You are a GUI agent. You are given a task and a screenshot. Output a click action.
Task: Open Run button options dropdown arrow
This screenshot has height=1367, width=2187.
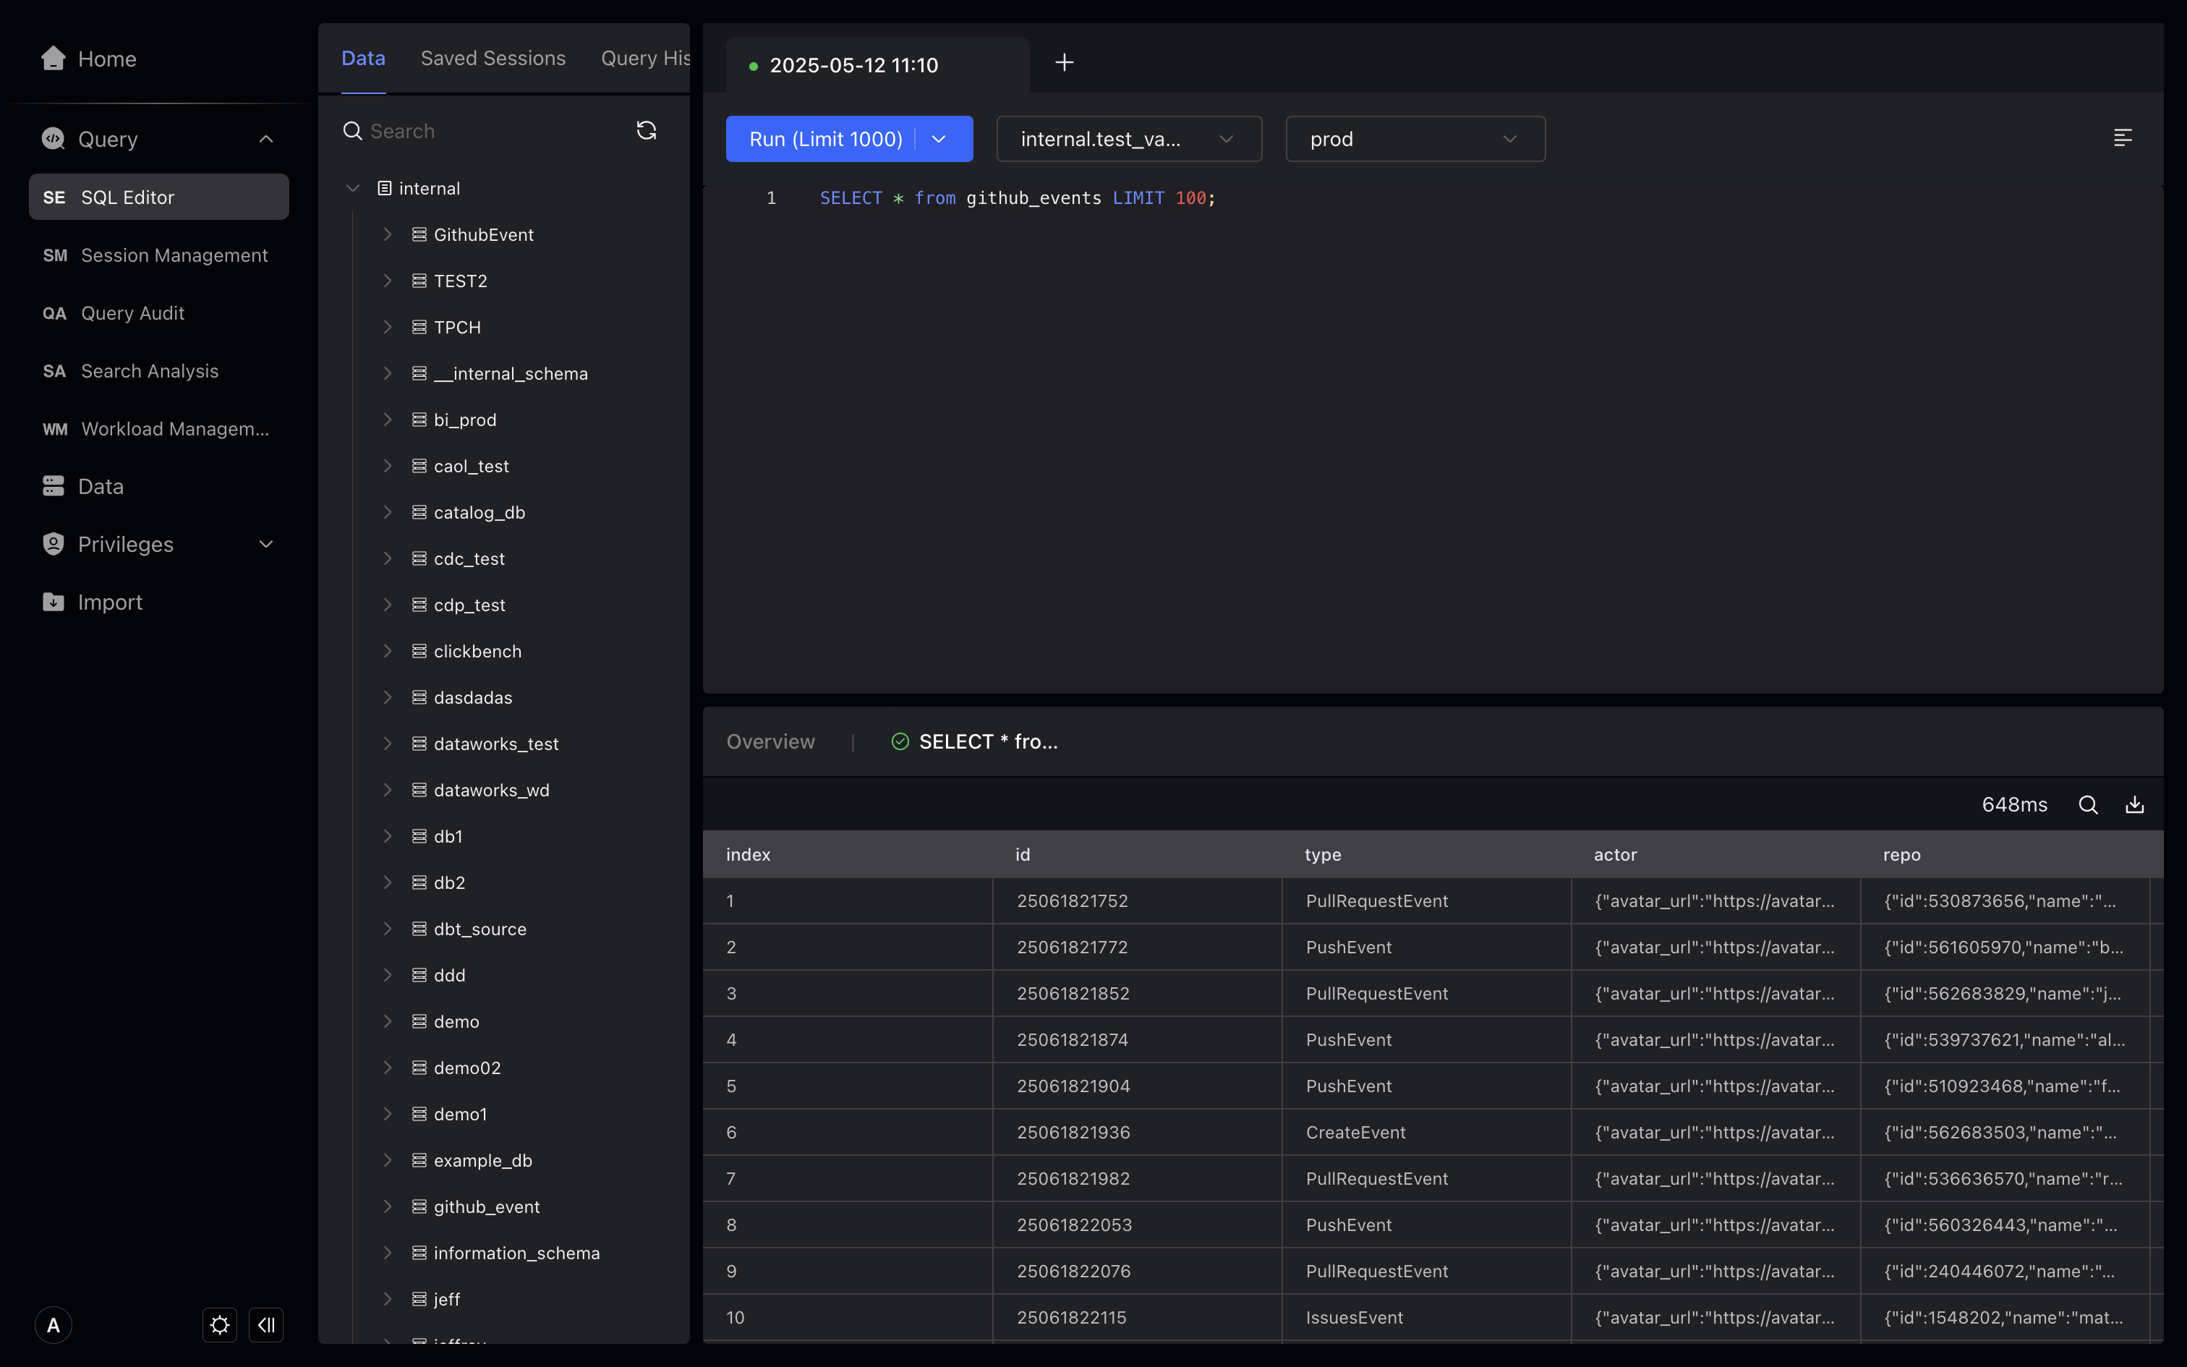pyautogui.click(x=939, y=138)
